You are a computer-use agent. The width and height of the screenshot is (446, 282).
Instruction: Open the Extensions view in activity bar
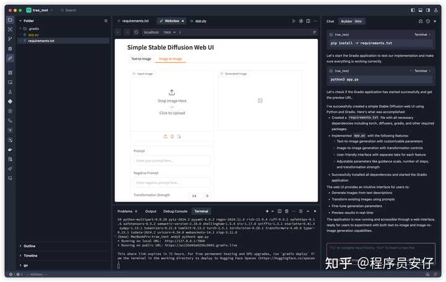point(10,73)
